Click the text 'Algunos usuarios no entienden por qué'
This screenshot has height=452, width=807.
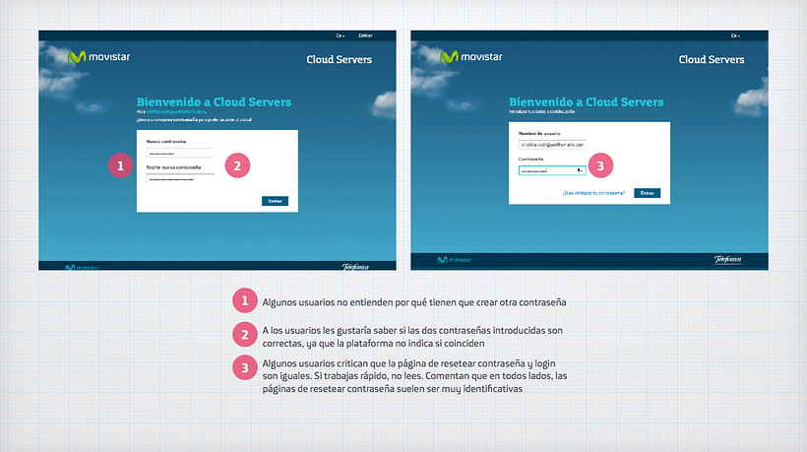pyautogui.click(x=344, y=302)
